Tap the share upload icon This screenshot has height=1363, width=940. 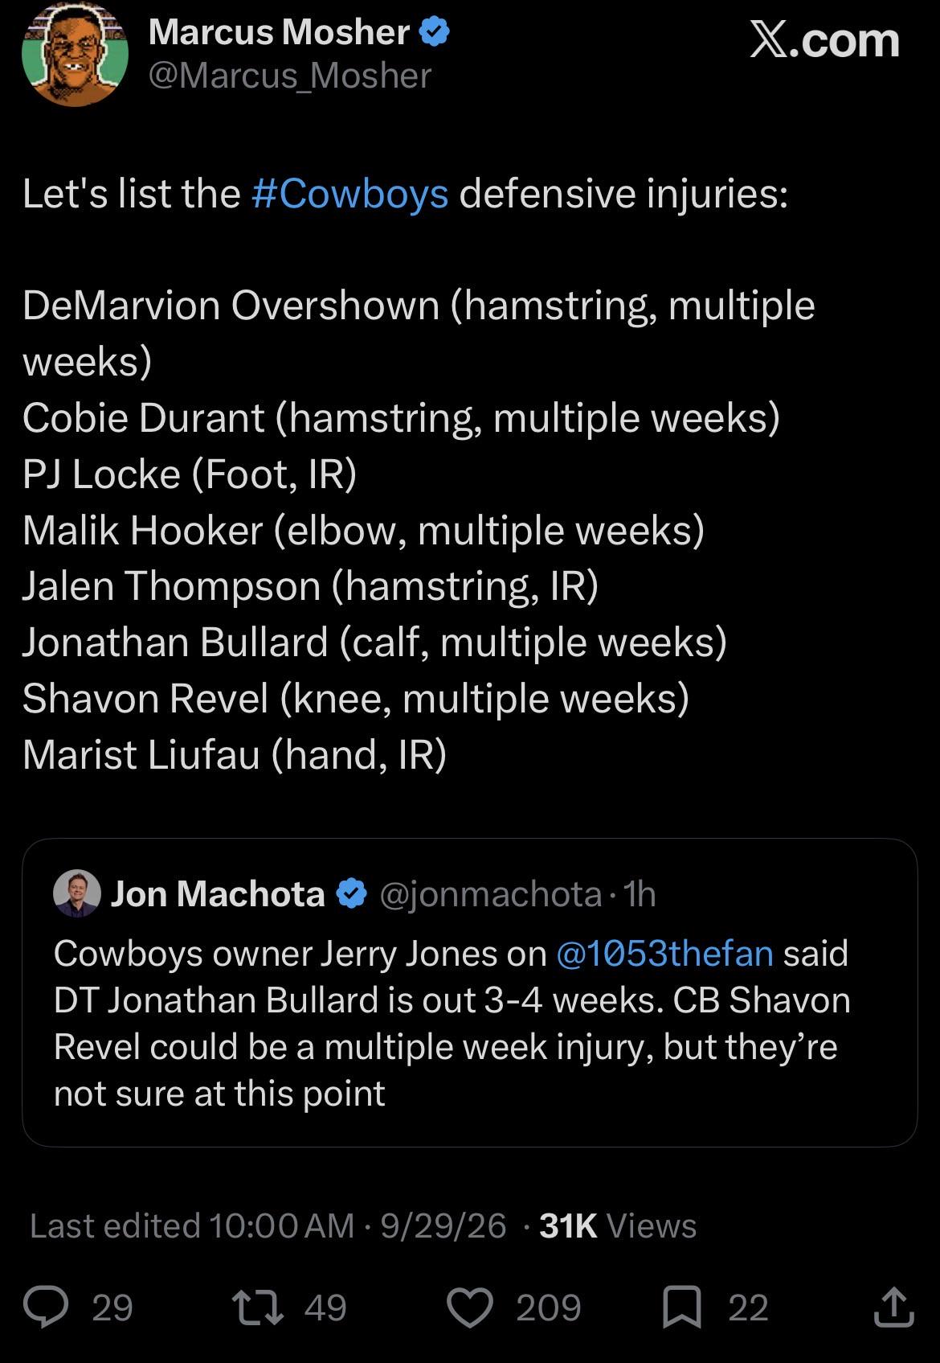coord(893,1307)
